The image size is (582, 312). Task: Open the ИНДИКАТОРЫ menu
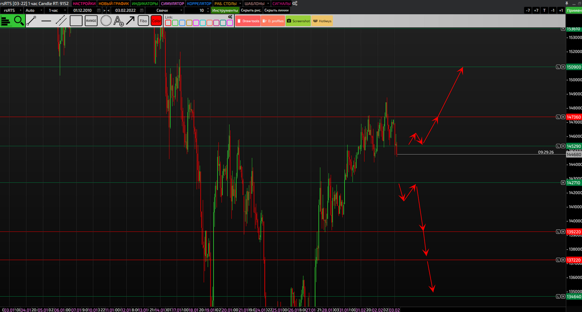click(145, 3)
